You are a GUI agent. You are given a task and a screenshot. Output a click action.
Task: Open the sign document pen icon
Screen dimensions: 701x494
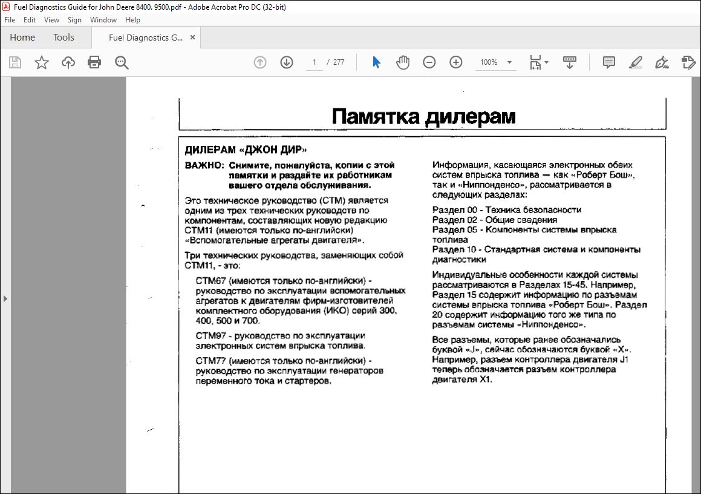662,62
